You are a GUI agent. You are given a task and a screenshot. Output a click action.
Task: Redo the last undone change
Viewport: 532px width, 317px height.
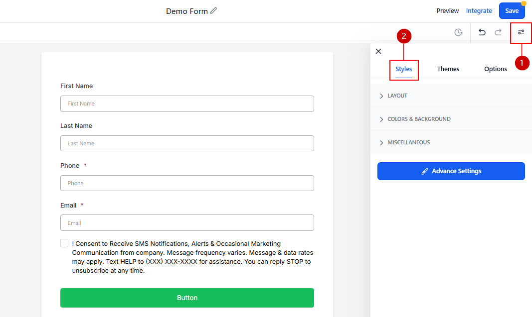tap(498, 32)
